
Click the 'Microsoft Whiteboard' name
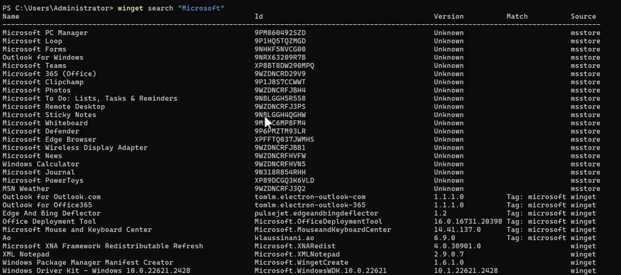(x=45, y=123)
